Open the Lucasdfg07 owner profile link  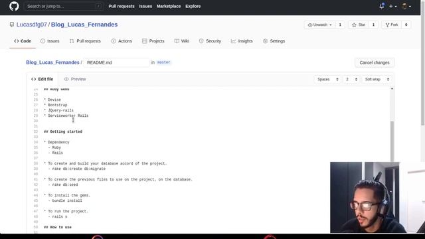pos(31,25)
